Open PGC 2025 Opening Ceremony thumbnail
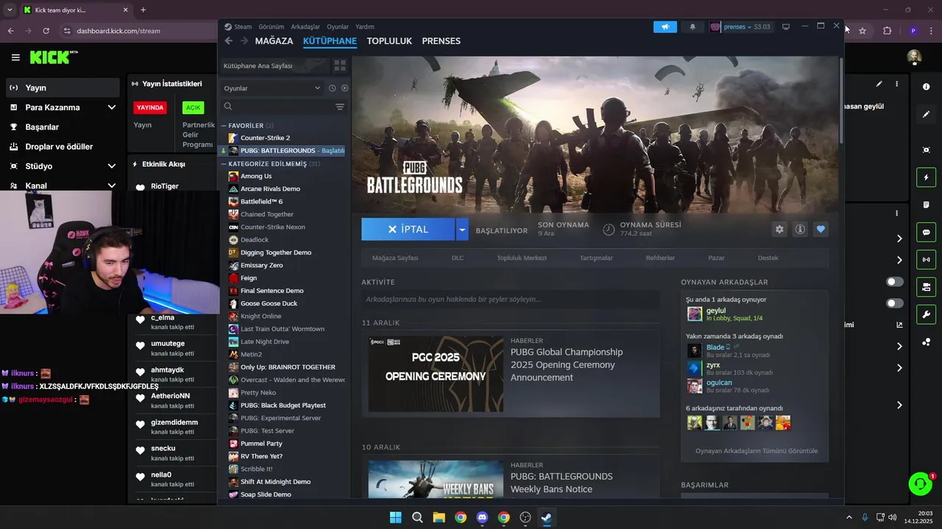This screenshot has width=942, height=529. pos(436,374)
